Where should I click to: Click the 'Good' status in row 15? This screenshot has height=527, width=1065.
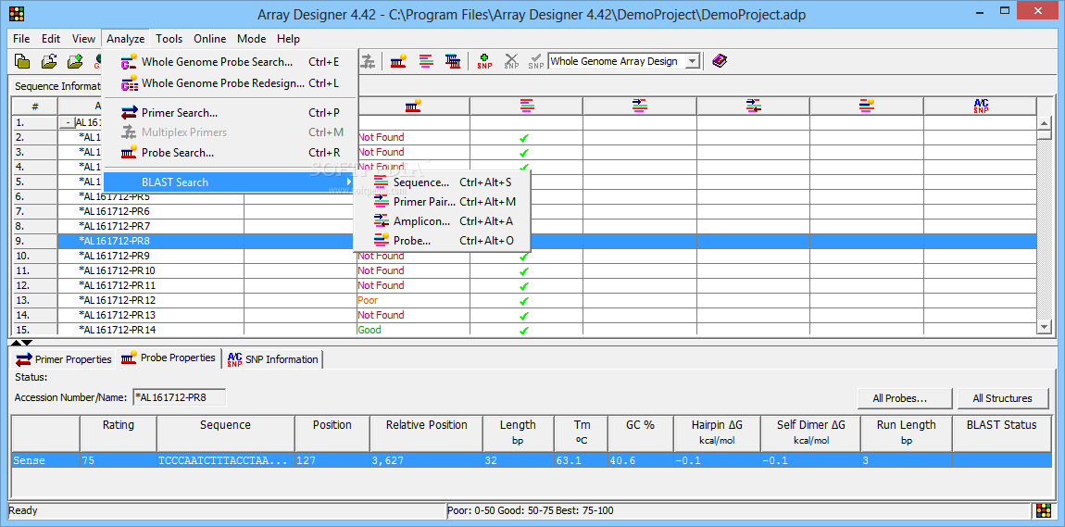coord(369,330)
